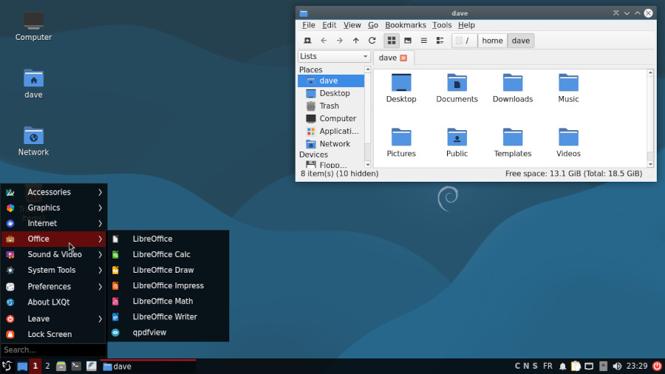This screenshot has height=374, width=665.
Task: Reload the current dave folder
Action: (372, 41)
